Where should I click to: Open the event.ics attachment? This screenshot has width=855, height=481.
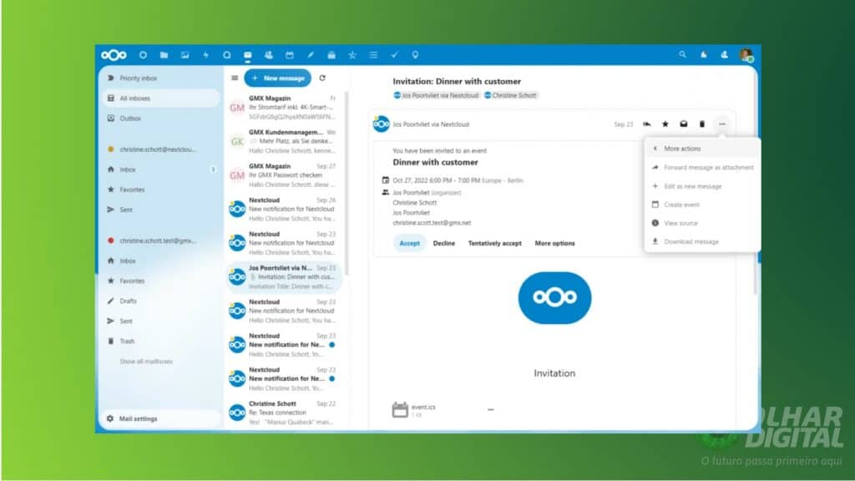(414, 410)
